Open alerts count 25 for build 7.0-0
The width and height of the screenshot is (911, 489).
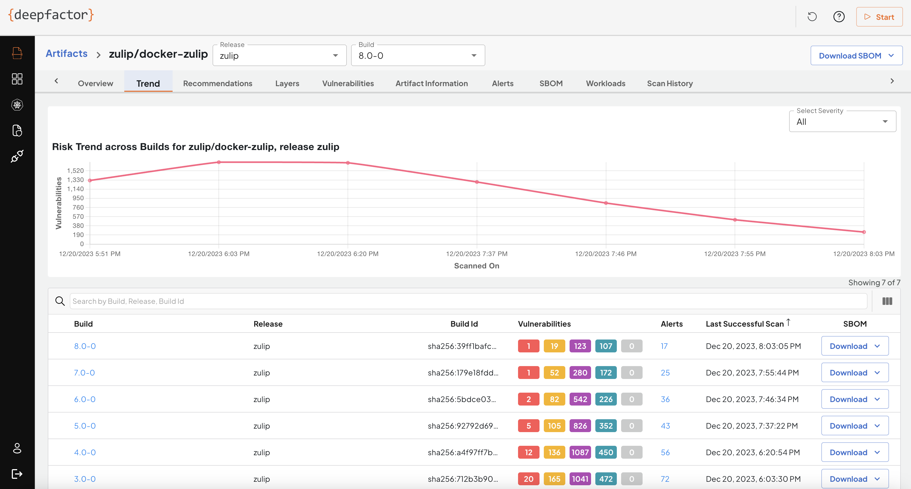(x=665, y=373)
